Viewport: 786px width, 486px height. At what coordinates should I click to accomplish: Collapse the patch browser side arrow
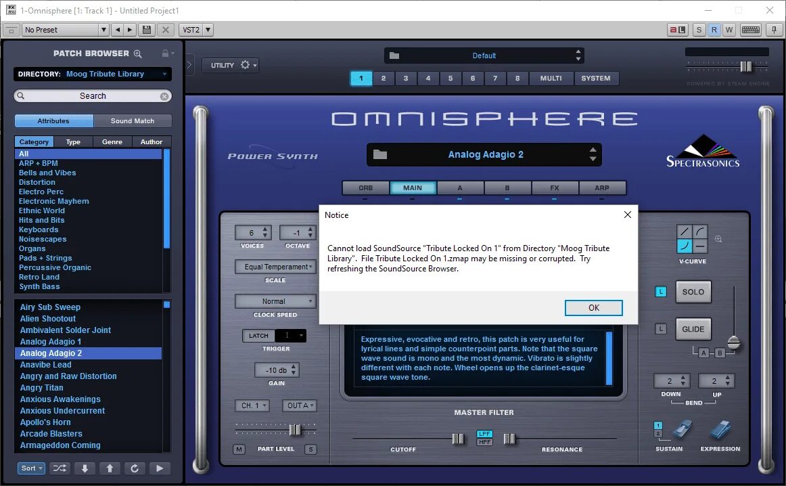[x=189, y=65]
